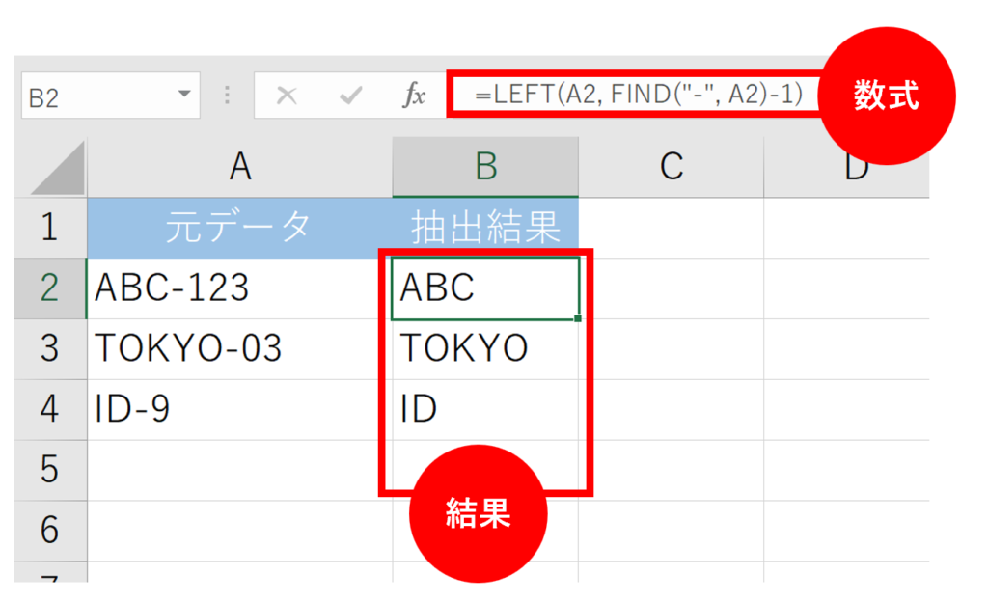Image resolution: width=988 pixels, height=603 pixels.
Task: Select row 1 header
Action: 50,228
